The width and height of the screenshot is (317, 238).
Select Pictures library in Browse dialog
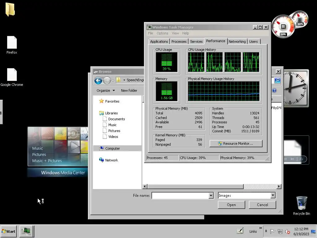click(x=111, y=131)
